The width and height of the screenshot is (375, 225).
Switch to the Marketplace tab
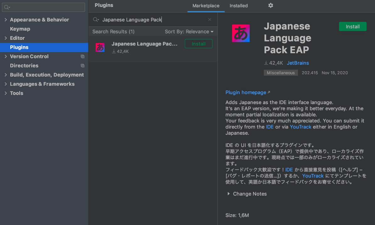pos(206,6)
